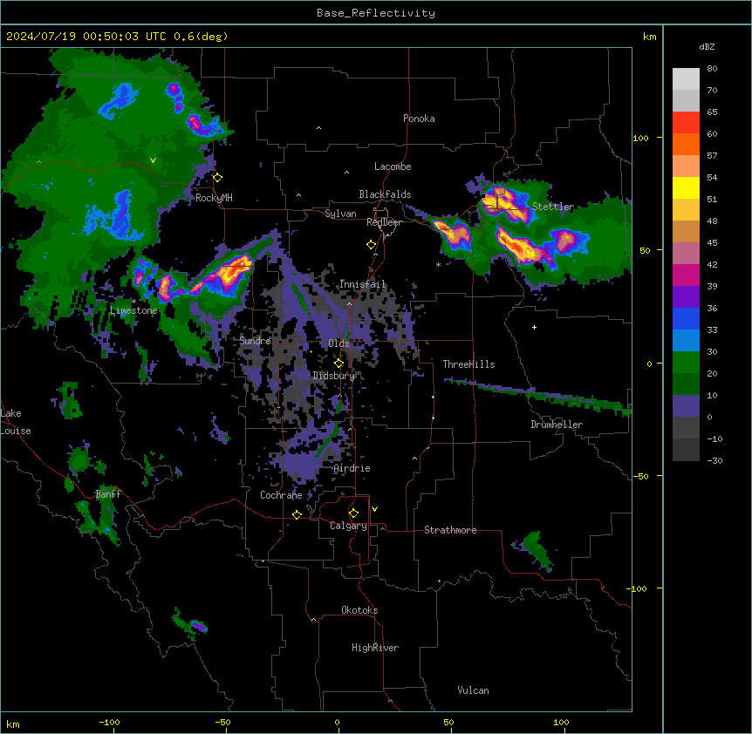Pick the slate purple 0-10 dBZ swatch
Screen dimensions: 752x734
tap(686, 406)
